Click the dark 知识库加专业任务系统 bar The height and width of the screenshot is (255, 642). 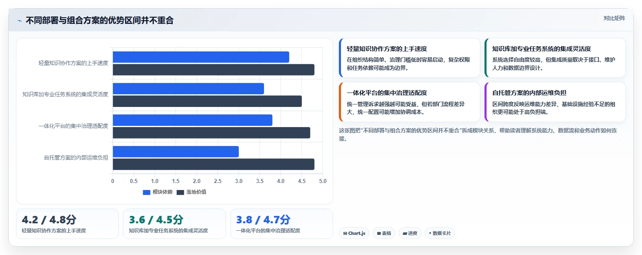(x=207, y=101)
